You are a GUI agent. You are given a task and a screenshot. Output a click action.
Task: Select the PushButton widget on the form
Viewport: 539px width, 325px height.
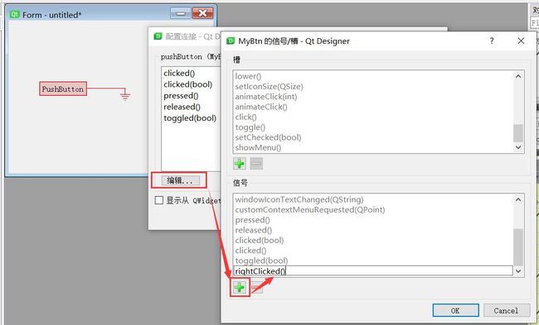click(x=63, y=88)
